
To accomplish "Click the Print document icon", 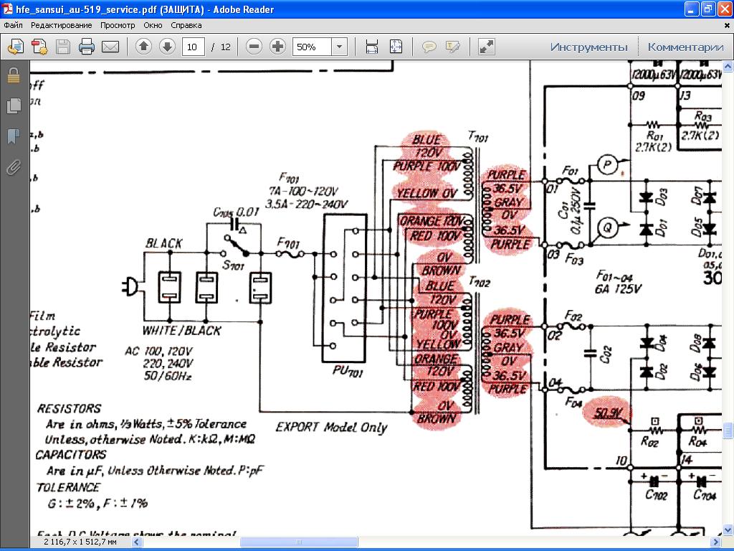I will click(x=87, y=47).
